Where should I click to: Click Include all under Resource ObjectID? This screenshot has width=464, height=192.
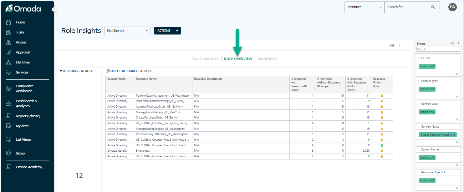coord(427,180)
